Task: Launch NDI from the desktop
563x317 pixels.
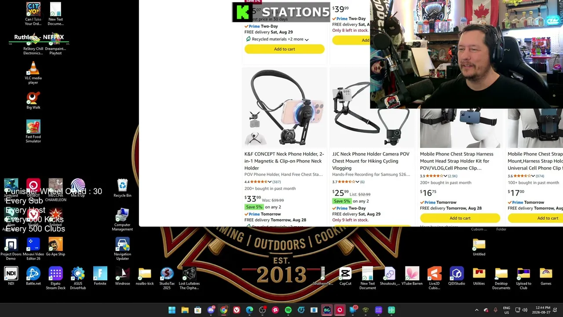Action: [11, 276]
